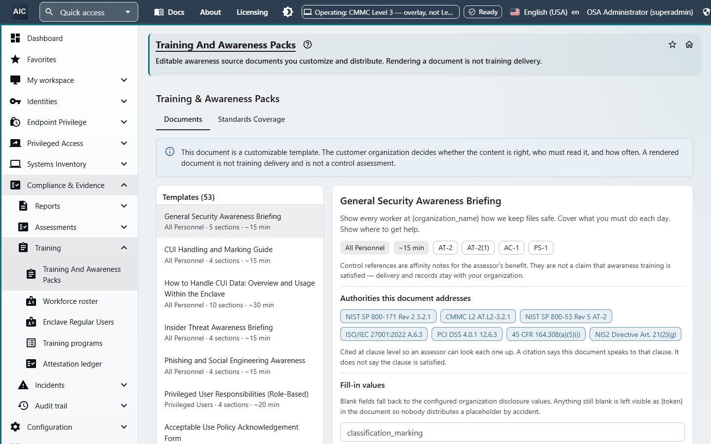Select Privileged User Responsibilities (Role-Based) template
711x444 pixels.
point(240,399)
